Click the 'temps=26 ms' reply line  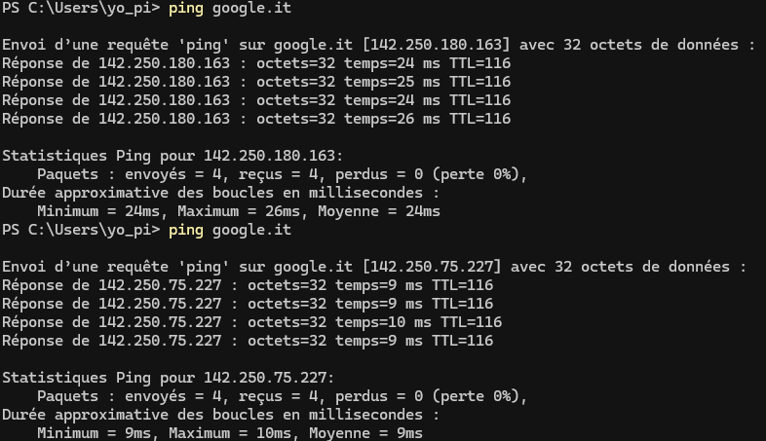click(x=256, y=119)
